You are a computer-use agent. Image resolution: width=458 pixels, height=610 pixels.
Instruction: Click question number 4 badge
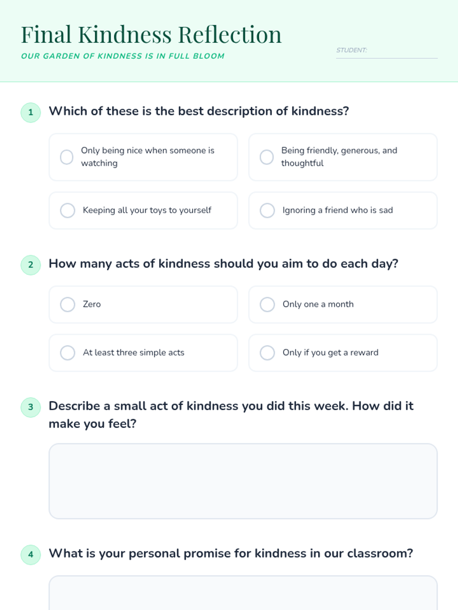(x=31, y=554)
